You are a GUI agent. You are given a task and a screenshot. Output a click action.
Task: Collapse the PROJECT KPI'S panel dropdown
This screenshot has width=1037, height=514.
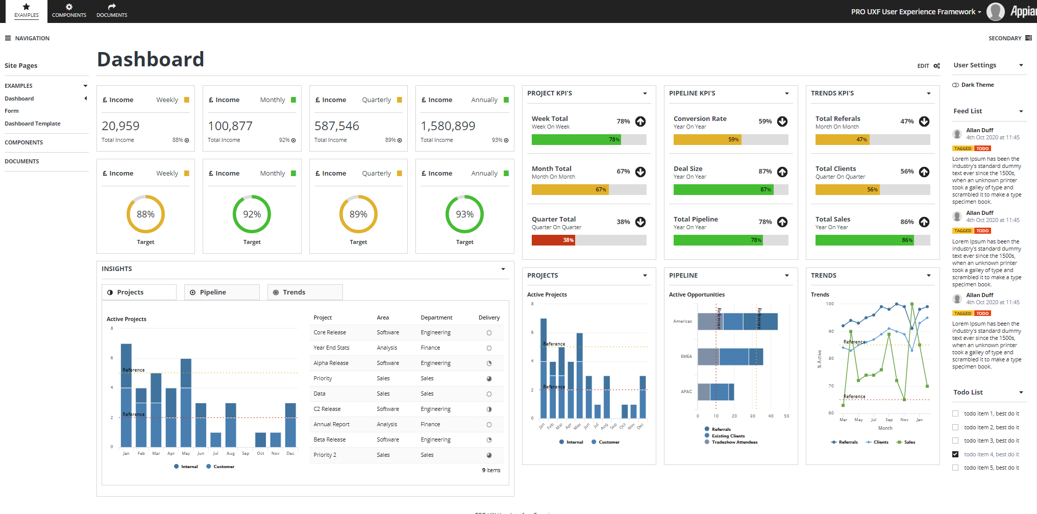(x=645, y=93)
